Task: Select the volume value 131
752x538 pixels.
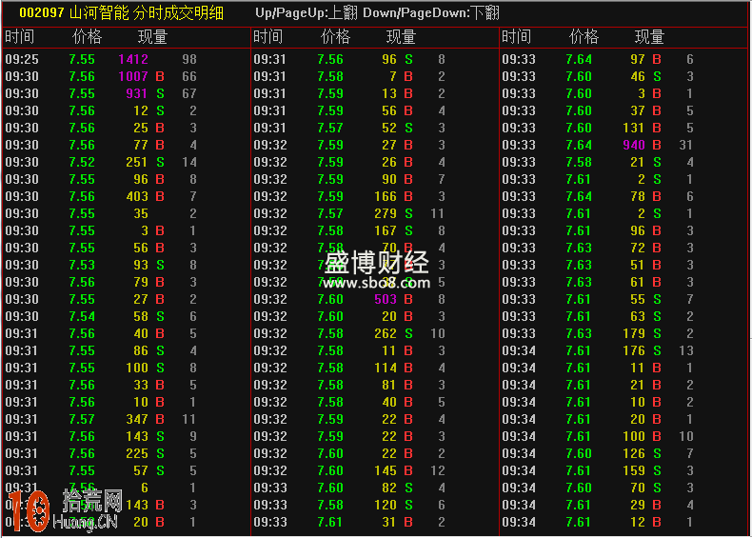Action: coord(634,128)
